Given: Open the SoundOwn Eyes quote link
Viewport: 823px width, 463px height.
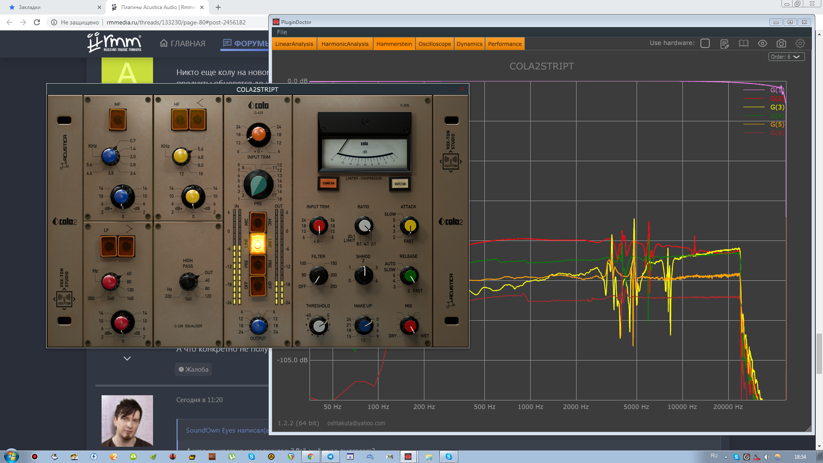Looking at the screenshot, I should tap(227, 430).
